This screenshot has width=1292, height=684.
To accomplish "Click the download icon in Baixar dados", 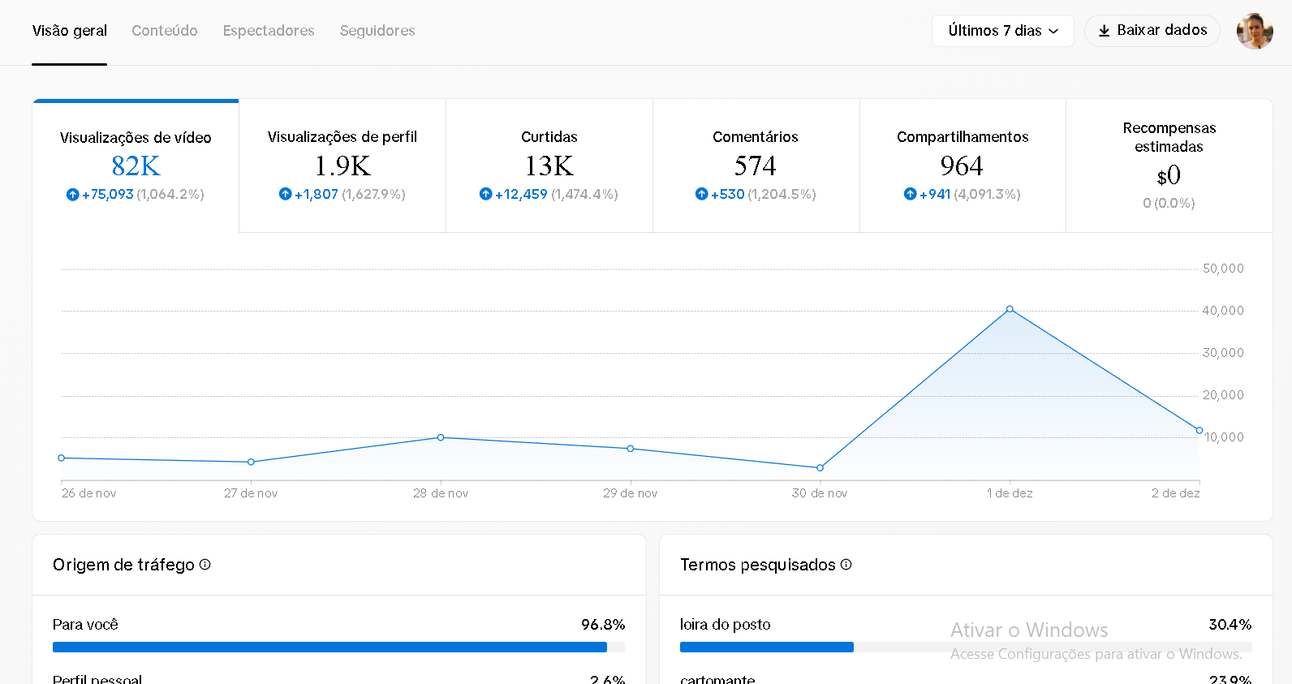I will tap(1104, 31).
